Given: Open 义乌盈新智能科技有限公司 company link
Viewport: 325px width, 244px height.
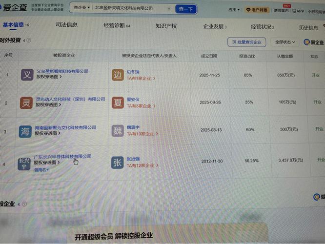Looking at the screenshot, I should 62,71.
